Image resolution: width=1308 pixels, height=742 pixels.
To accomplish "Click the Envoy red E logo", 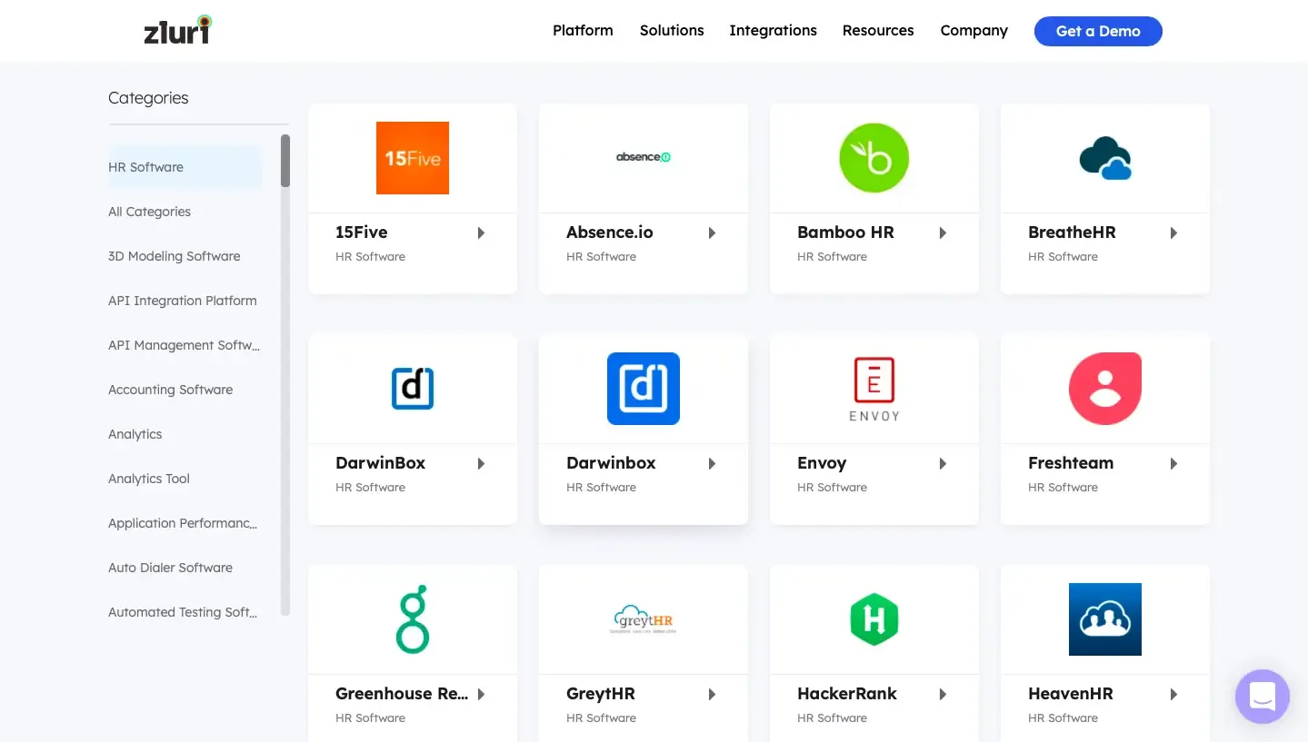I will coord(874,389).
